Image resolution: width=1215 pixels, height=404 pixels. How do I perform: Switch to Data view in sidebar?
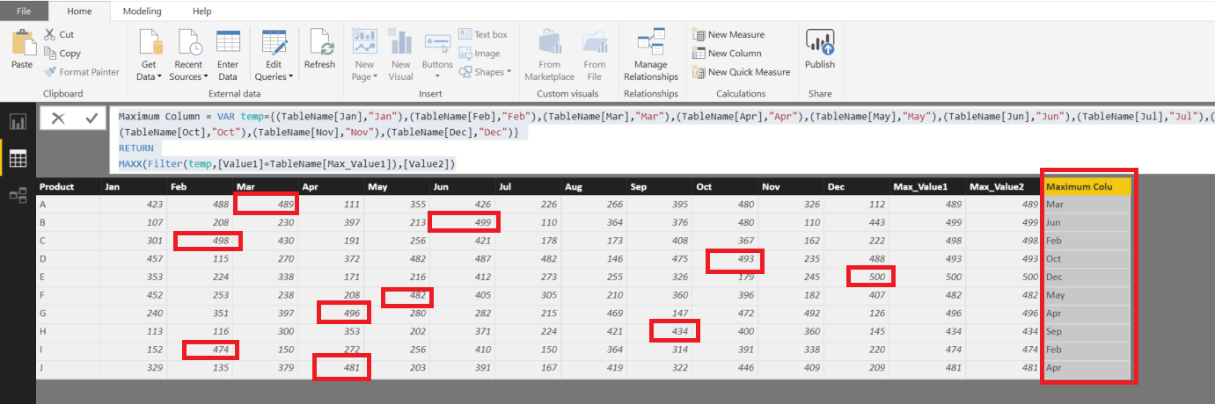tap(18, 158)
